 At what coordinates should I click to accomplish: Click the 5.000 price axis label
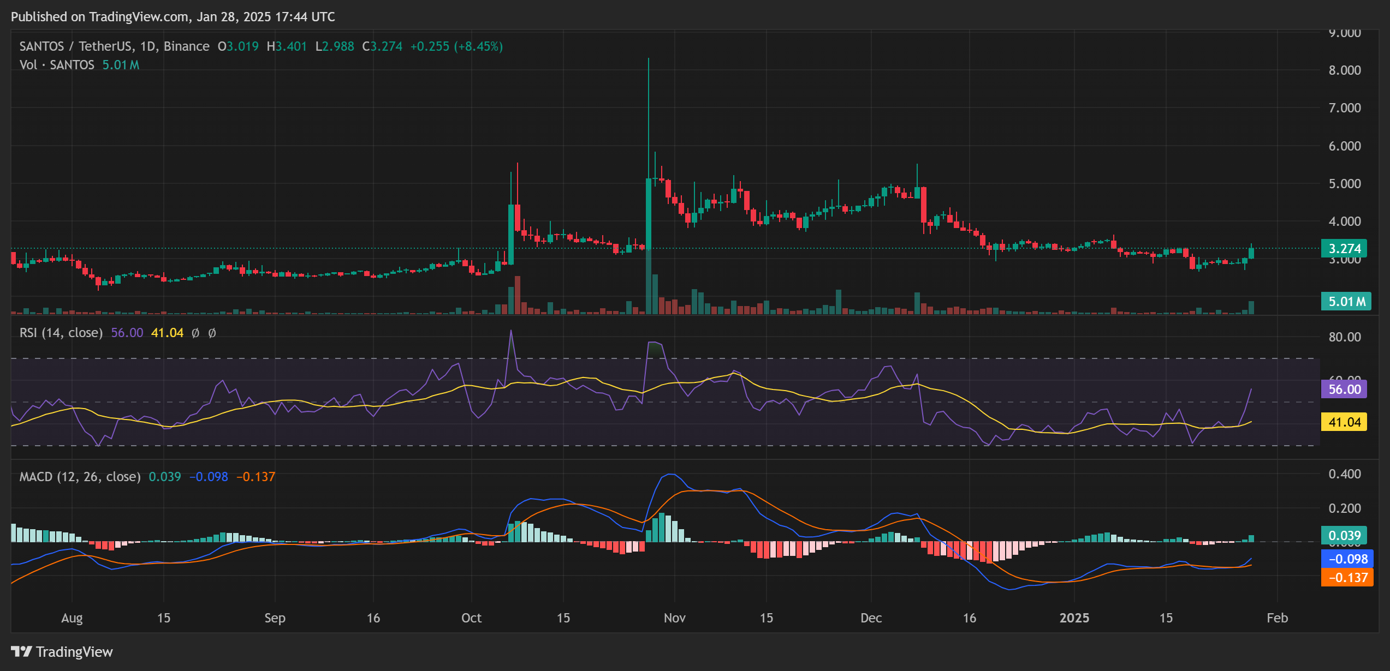tap(1345, 184)
